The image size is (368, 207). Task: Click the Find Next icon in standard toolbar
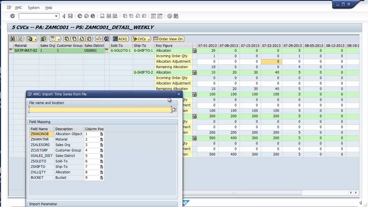pos(115,16)
